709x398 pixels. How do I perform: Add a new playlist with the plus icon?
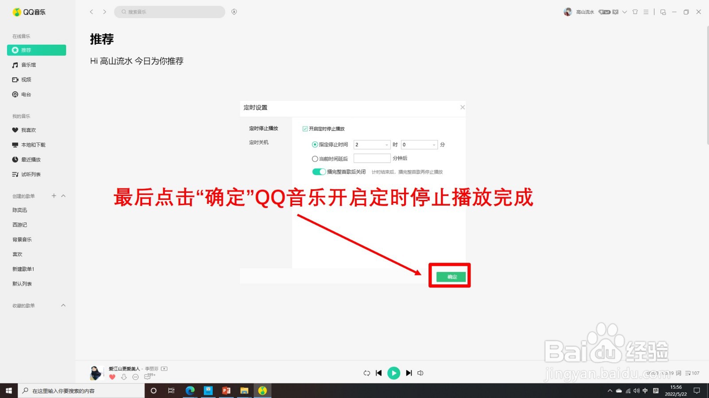54,195
